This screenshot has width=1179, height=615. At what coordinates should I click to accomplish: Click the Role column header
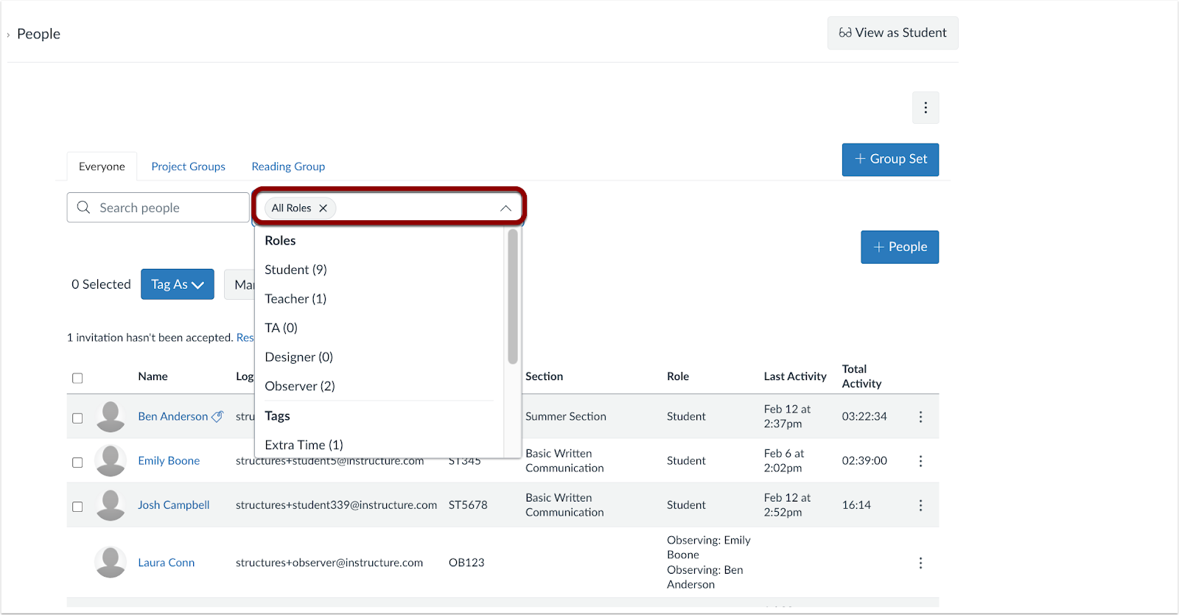678,376
